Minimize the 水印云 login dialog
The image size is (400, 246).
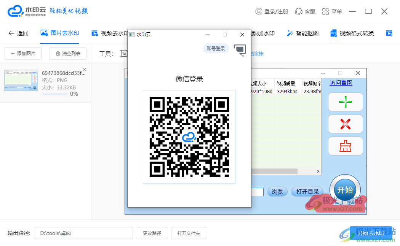[x=208, y=35]
